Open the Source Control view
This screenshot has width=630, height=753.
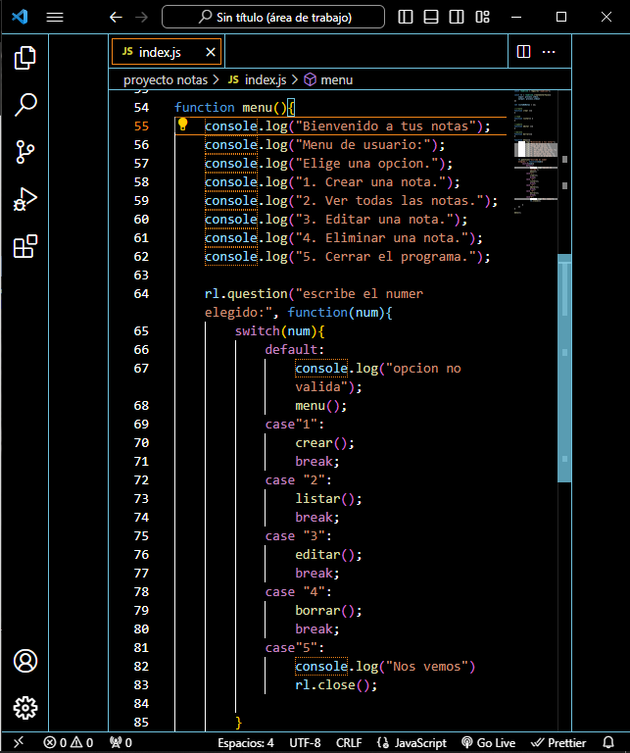pyautogui.click(x=24, y=152)
